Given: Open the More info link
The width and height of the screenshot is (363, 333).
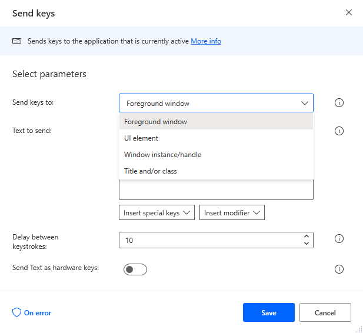Looking at the screenshot, I should click(206, 41).
